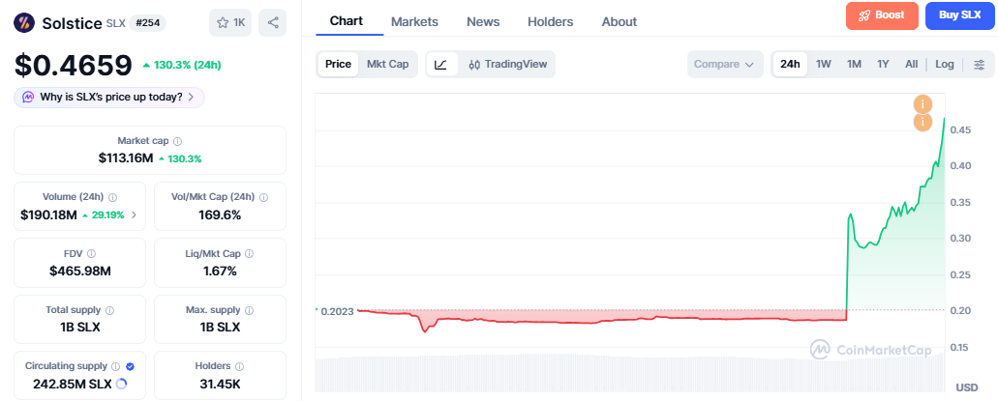998x401 pixels.
Task: Click the #254 rank badge
Action: [x=148, y=23]
